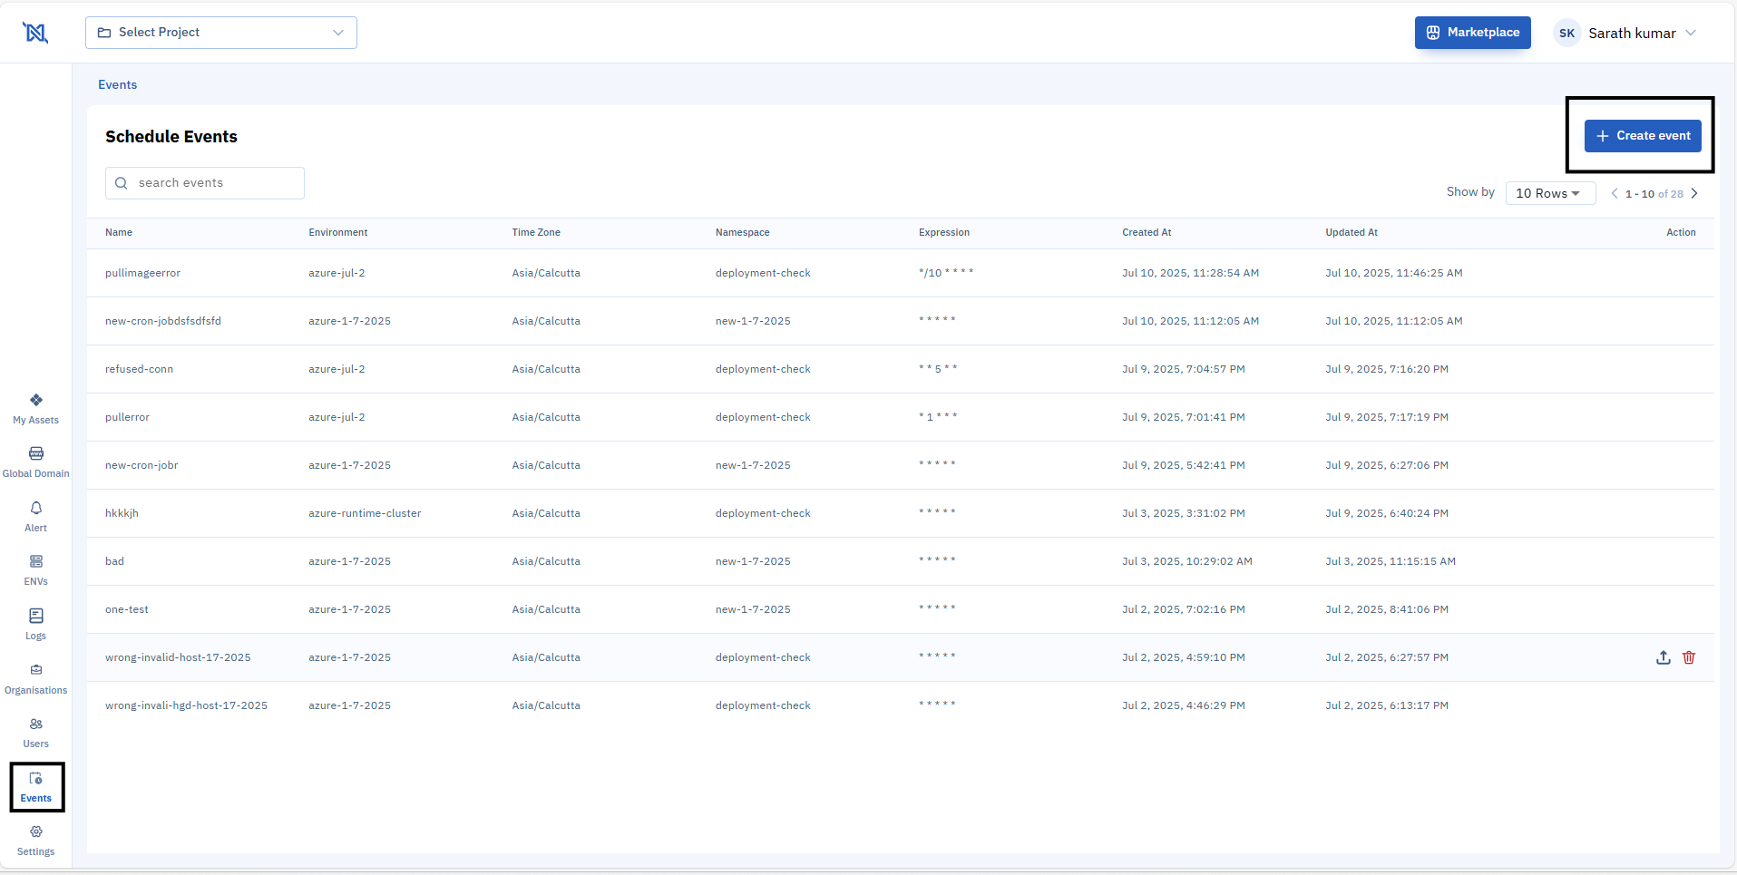Click the Time Zone column header
Screen dimensions: 1737x875
(x=536, y=233)
